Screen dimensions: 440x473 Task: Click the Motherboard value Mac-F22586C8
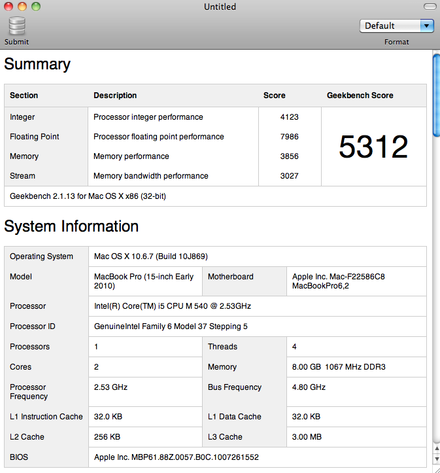coord(339,281)
